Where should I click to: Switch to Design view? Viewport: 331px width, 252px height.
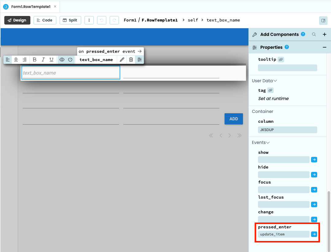point(17,20)
